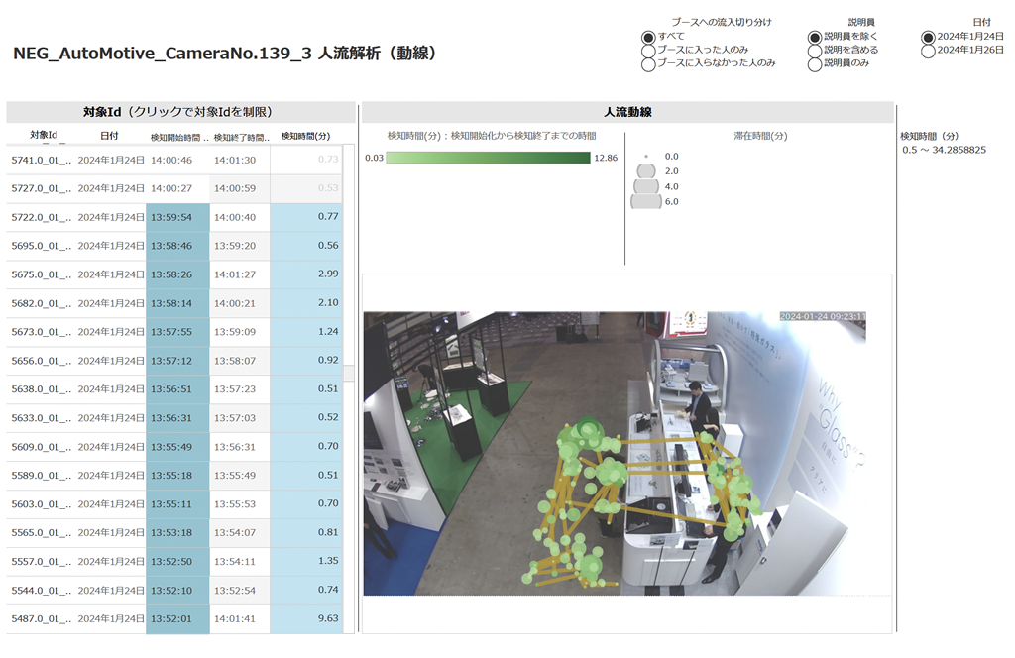Click the 9.63 detection time cell
Image resolution: width=1015 pixels, height=658 pixels.
[305, 618]
